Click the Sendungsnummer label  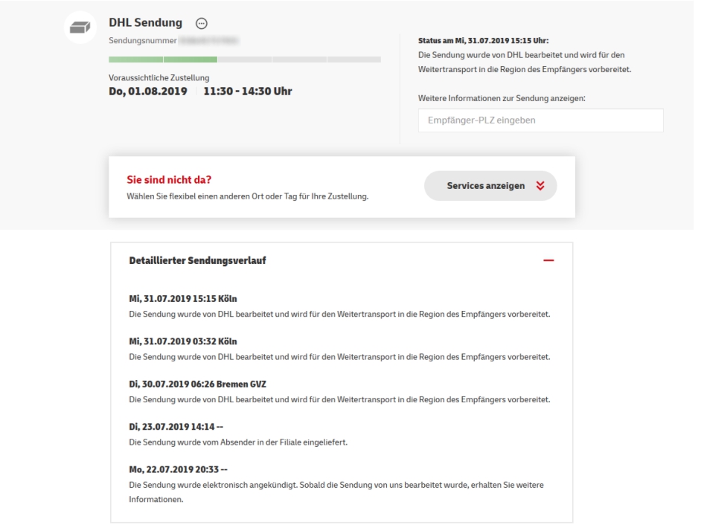tap(143, 40)
